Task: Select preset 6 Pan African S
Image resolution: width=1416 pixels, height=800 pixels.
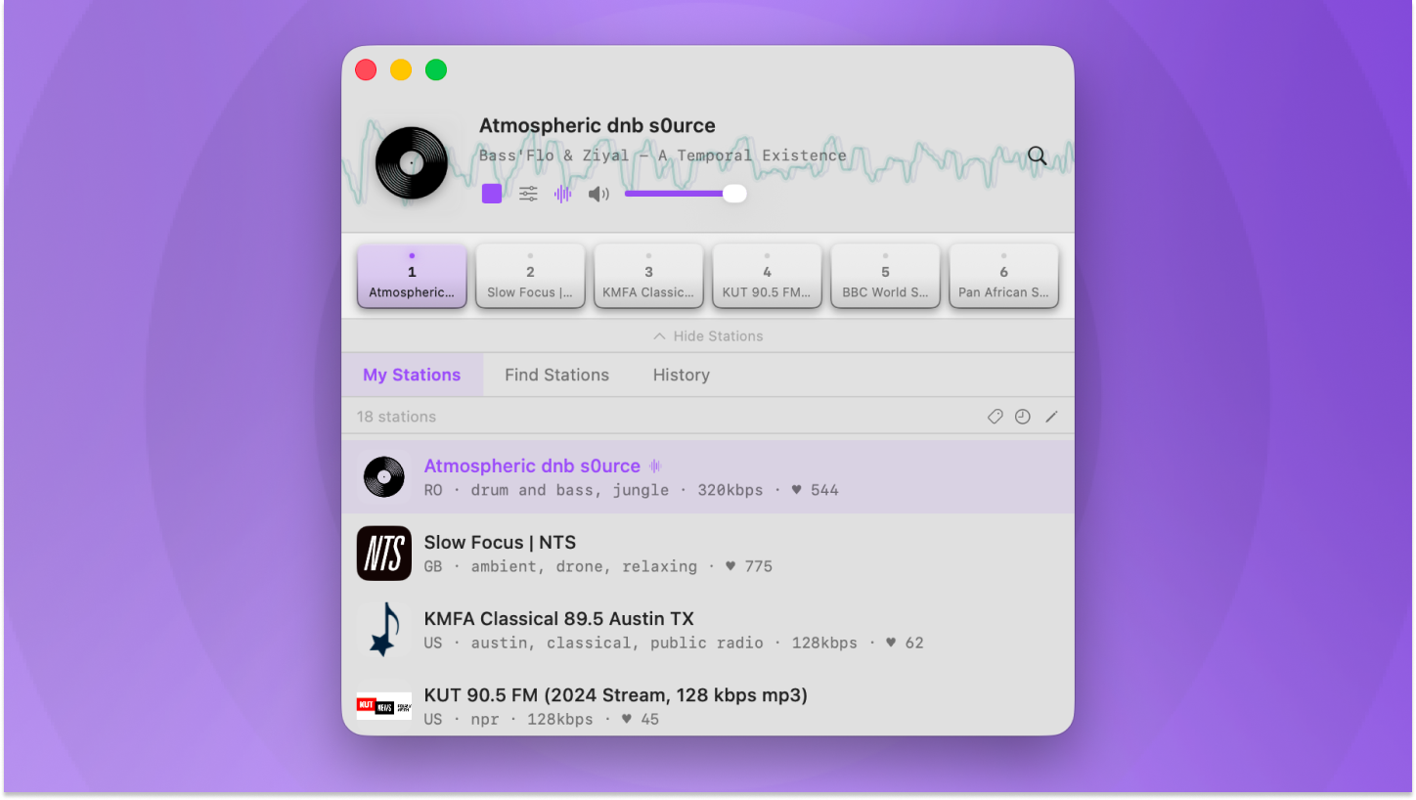Action: pyautogui.click(x=1003, y=277)
